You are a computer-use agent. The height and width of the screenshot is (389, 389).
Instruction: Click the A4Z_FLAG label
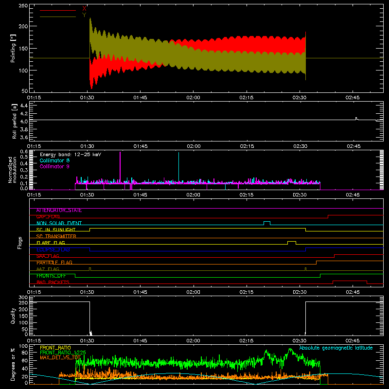pyautogui.click(x=48, y=269)
